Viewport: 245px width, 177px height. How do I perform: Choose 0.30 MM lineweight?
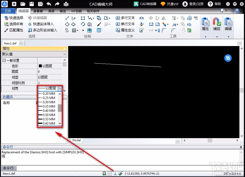tap(48, 102)
